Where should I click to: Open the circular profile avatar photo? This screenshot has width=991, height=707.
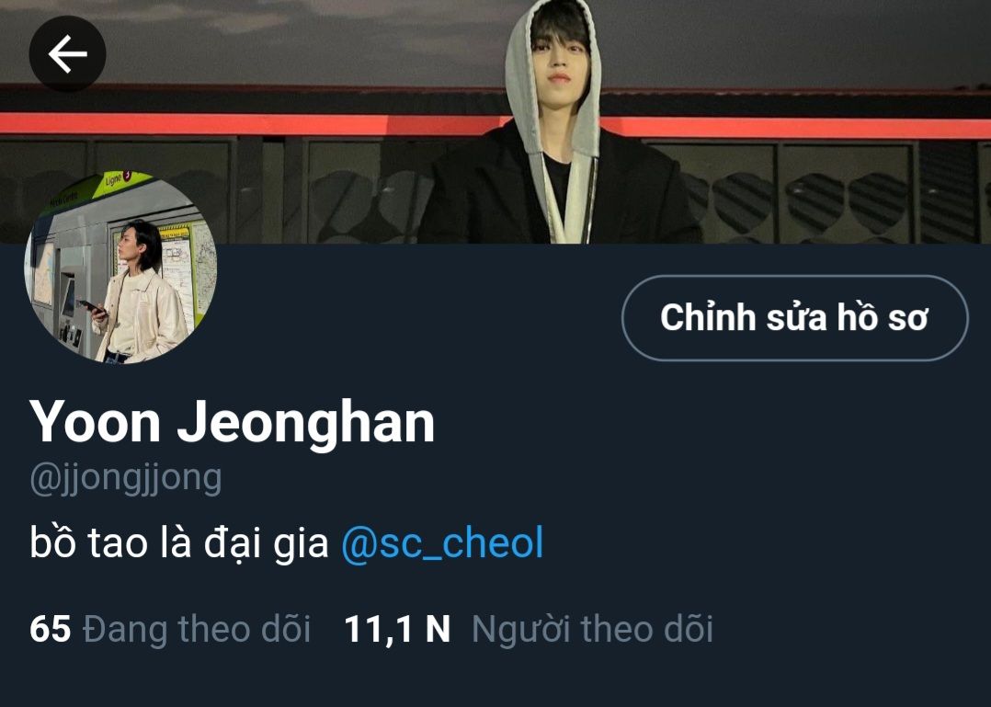coord(120,267)
